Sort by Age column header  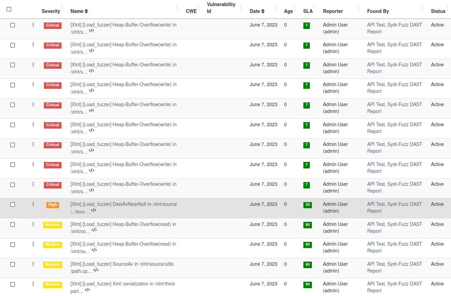click(x=288, y=11)
